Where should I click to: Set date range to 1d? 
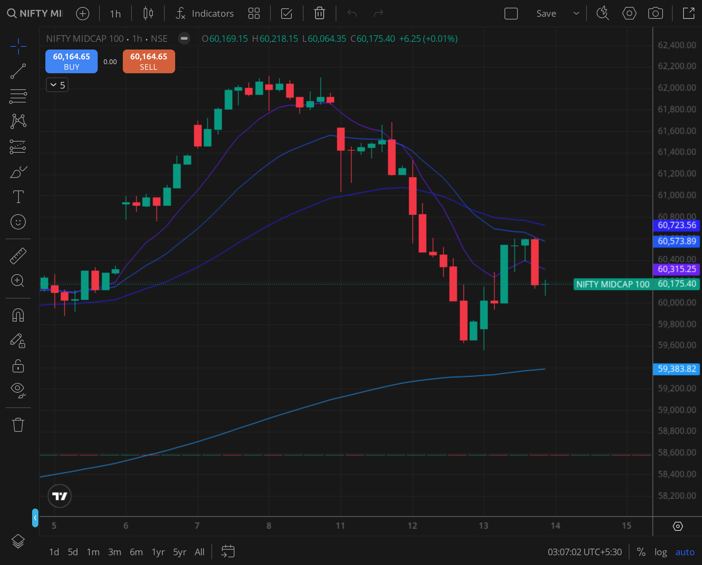54,552
